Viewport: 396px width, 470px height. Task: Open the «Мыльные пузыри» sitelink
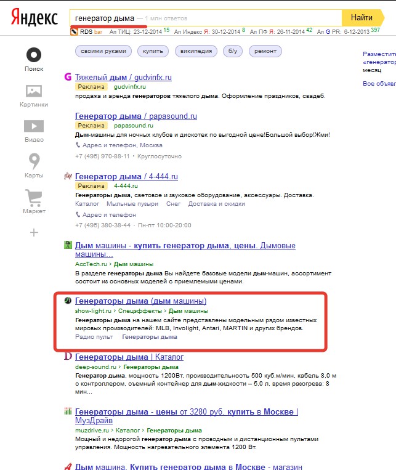[x=132, y=204]
